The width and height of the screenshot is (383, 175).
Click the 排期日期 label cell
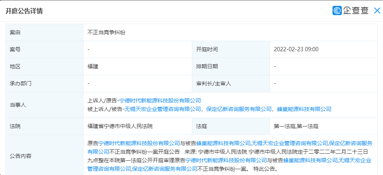point(231,66)
